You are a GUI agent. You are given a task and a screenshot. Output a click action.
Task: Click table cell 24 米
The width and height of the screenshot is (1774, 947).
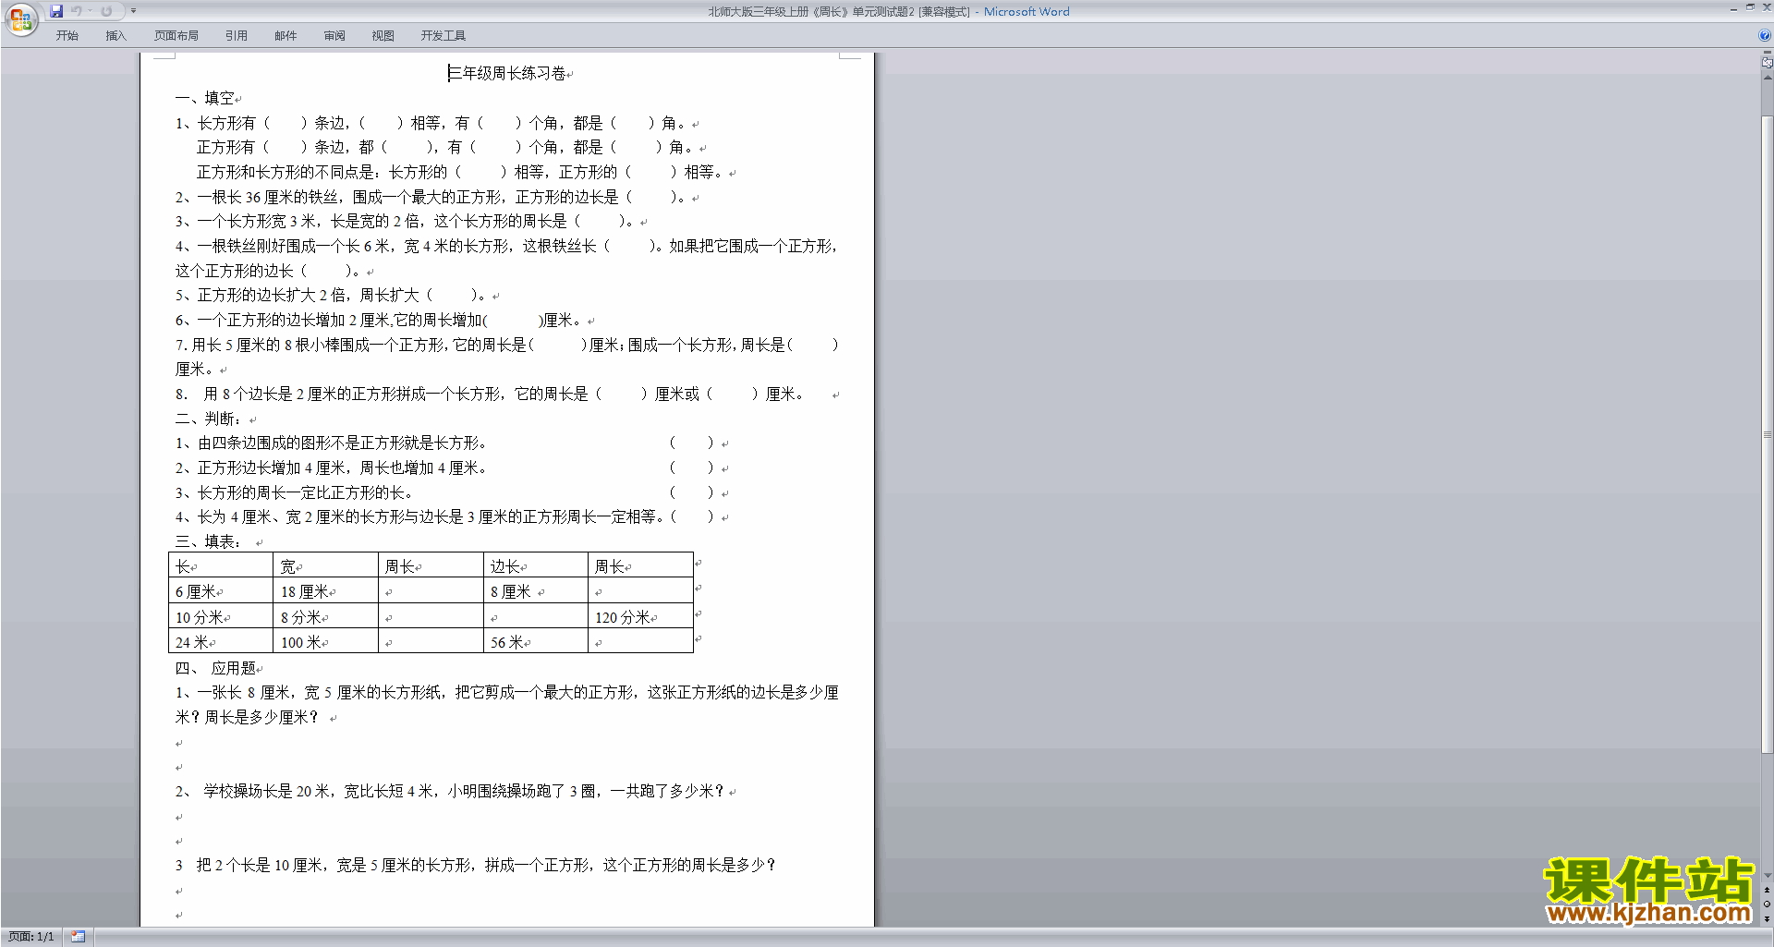point(220,642)
